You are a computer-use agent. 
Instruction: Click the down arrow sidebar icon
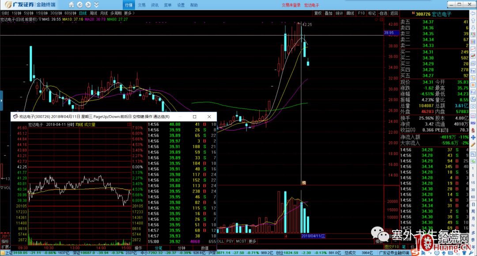(x=473, y=28)
